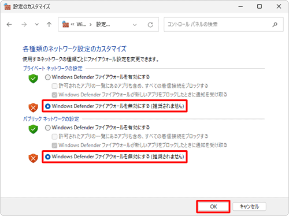Go forward with the right arrow
289x216 pixels.
[24, 24]
